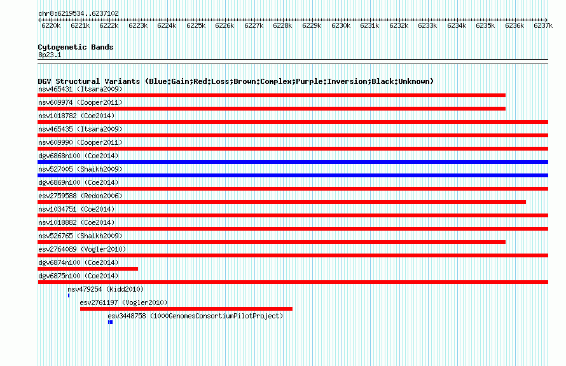566x366 pixels.
Task: Click the red bar under esv2761197
Action: pyautogui.click(x=186, y=309)
